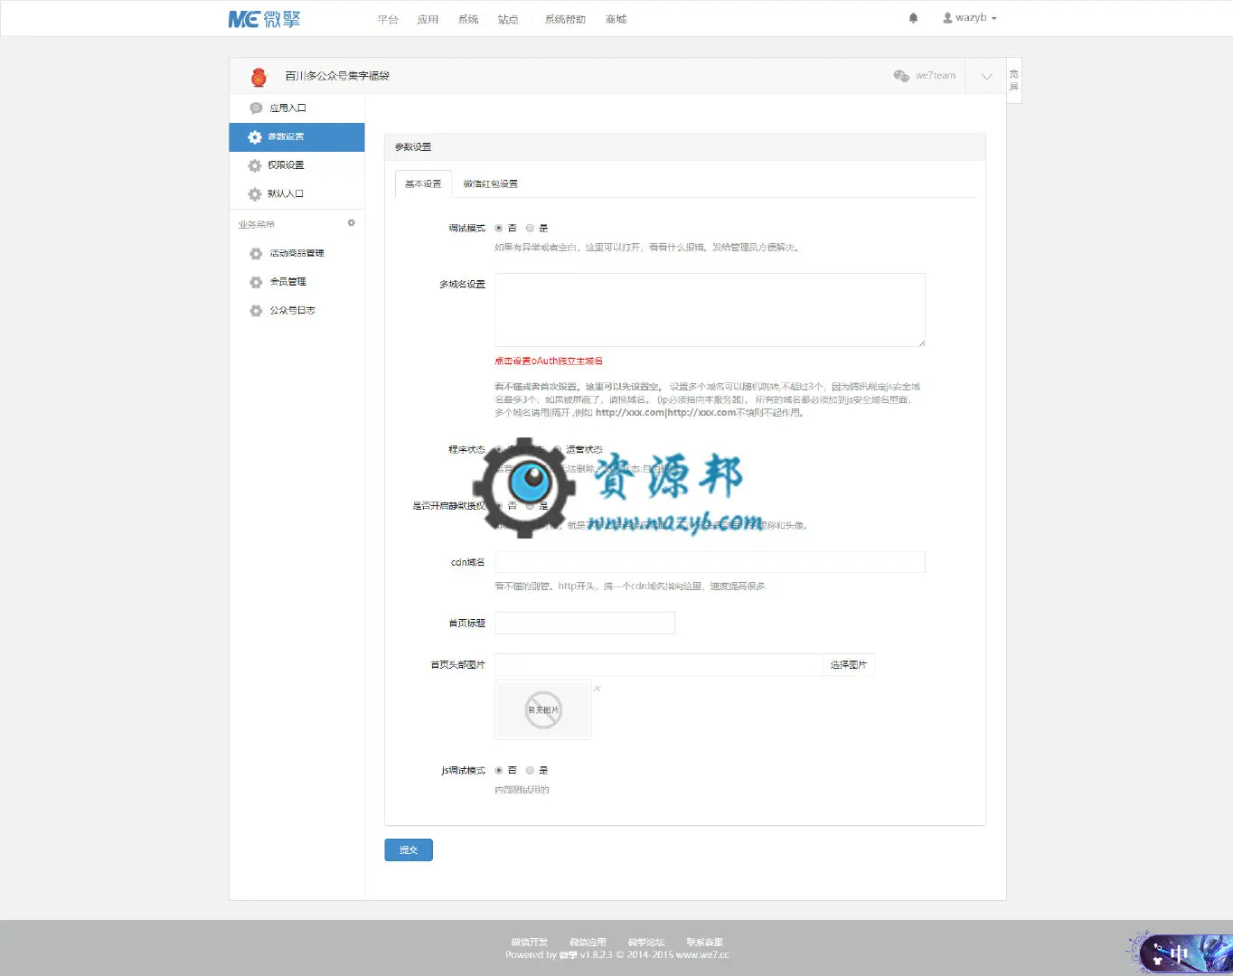Select 参数设置 in sidebar

point(297,137)
